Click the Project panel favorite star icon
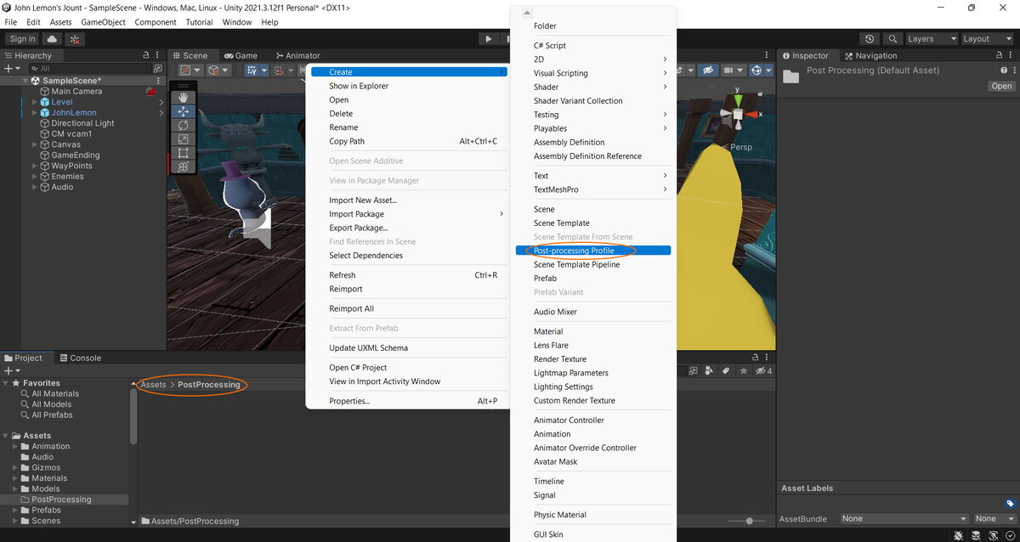This screenshot has height=542, width=1020. 744,371
